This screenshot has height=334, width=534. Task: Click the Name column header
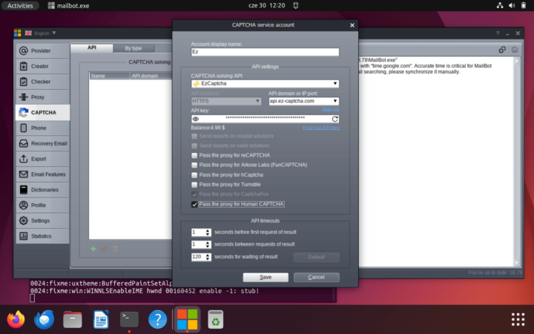tap(110, 76)
